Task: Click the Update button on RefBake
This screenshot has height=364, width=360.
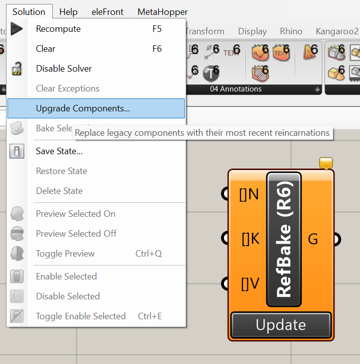Action: 281,325
